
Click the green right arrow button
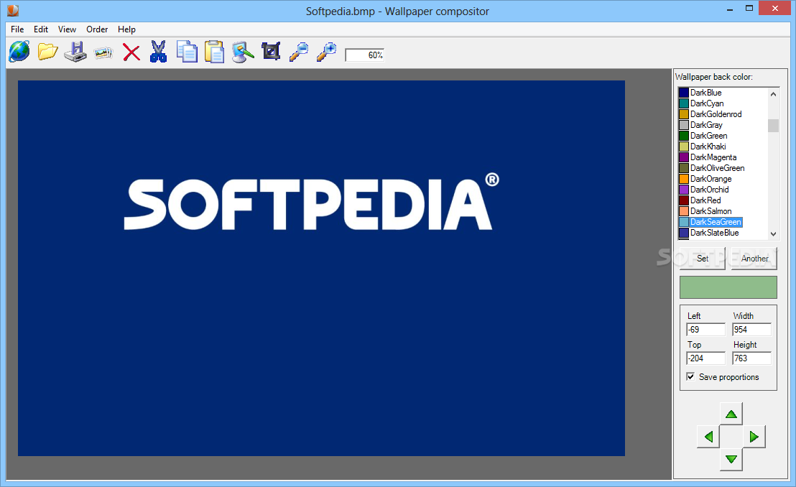pyautogui.click(x=754, y=437)
